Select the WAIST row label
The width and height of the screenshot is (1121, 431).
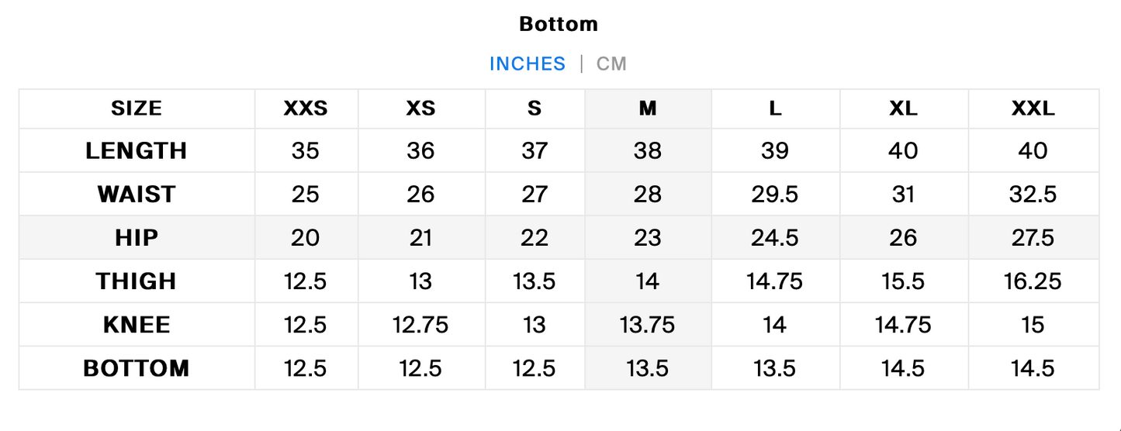pyautogui.click(x=137, y=194)
